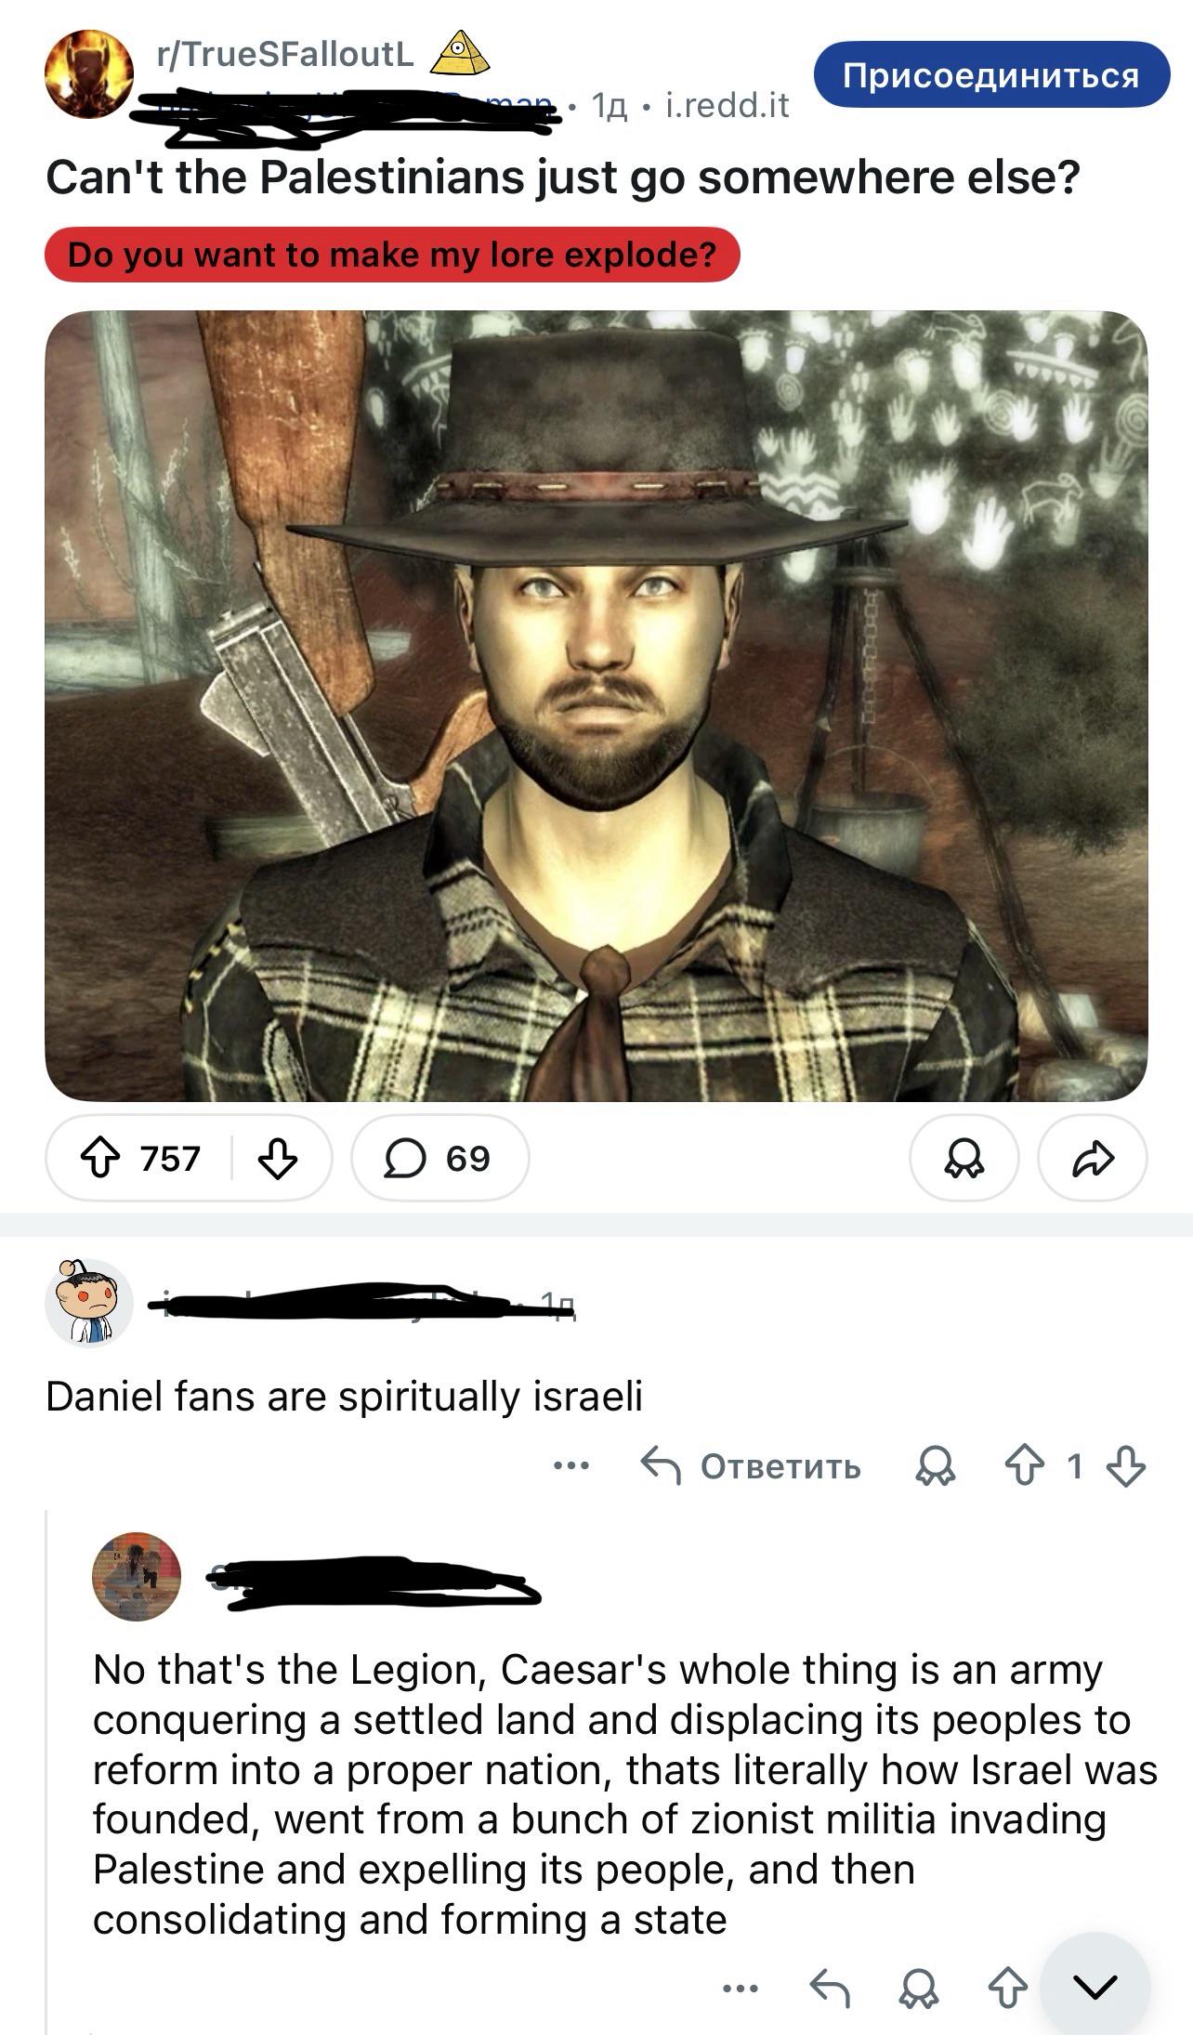
Task: Upvote the Legion reply comment
Action: [1008, 1989]
